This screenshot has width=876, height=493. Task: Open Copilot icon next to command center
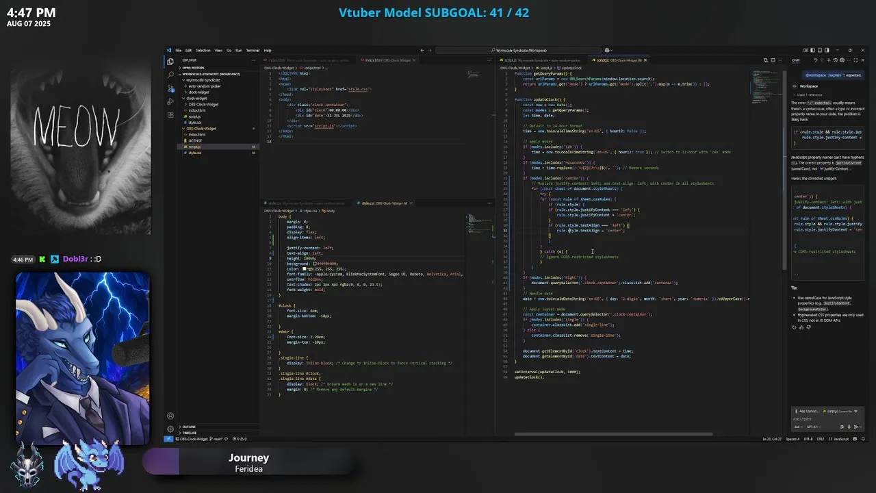click(x=607, y=50)
